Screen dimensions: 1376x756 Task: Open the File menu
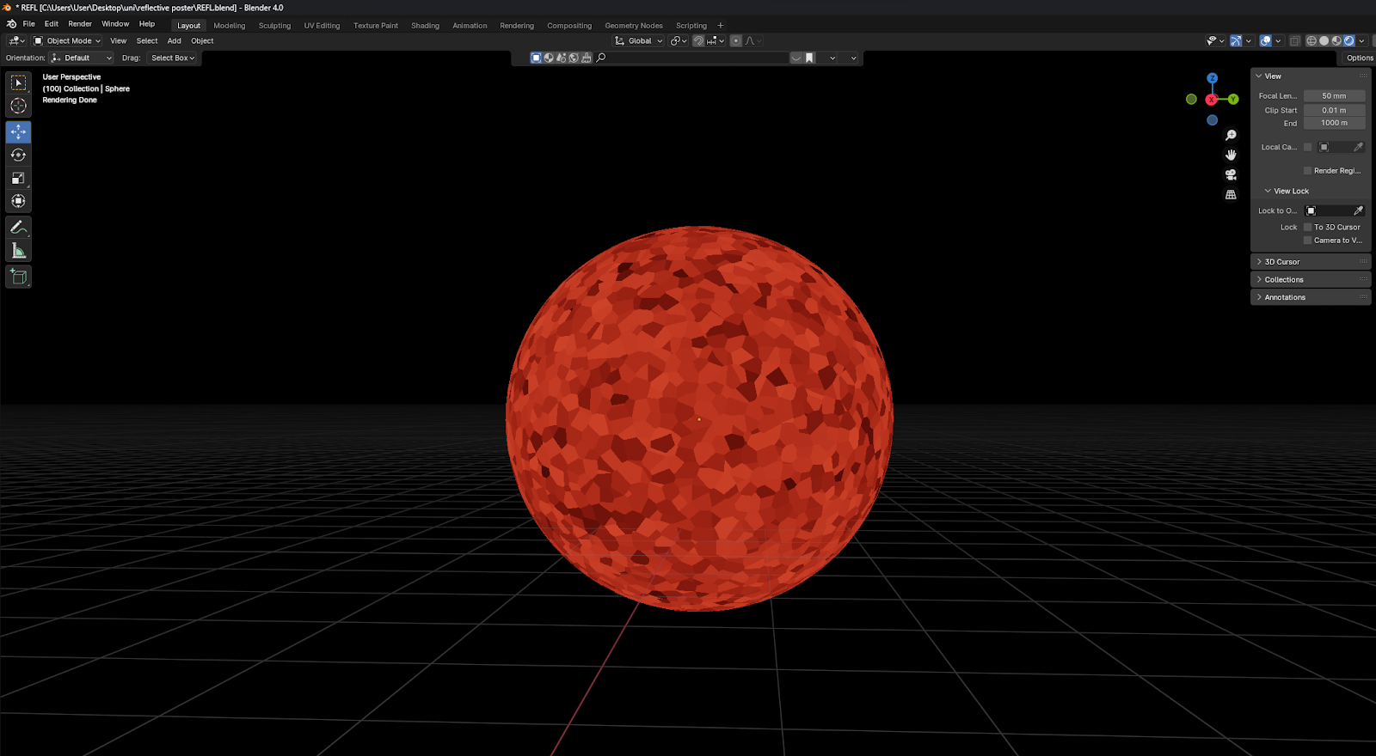click(x=28, y=24)
